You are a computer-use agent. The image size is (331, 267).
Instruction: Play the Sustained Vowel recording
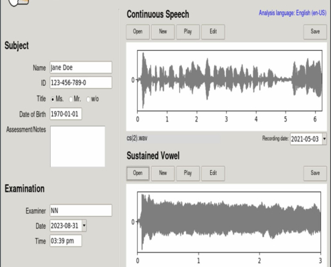coord(188,173)
